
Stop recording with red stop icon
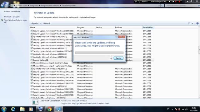pyautogui.click(x=179, y=2)
